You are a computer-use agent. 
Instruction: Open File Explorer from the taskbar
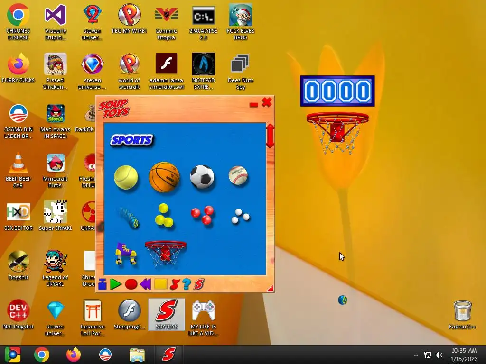pyautogui.click(x=137, y=355)
